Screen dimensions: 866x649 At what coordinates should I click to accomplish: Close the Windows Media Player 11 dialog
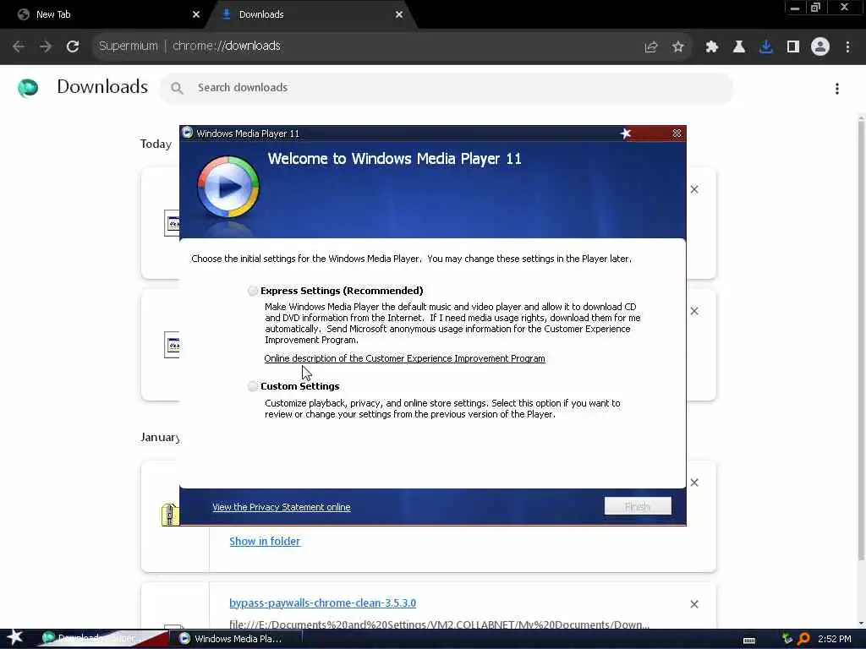coord(677,134)
